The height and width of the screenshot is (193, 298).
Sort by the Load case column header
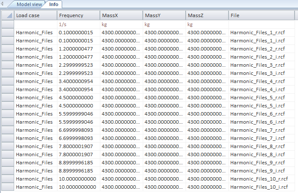[35, 15]
